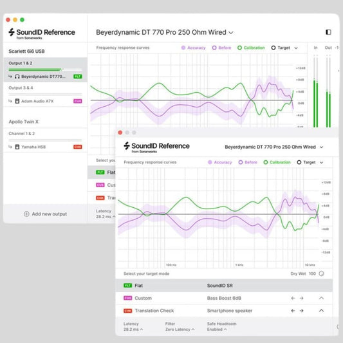Click the CUS badge on Adam Audio row
343x343 pixels.
click(x=78, y=101)
